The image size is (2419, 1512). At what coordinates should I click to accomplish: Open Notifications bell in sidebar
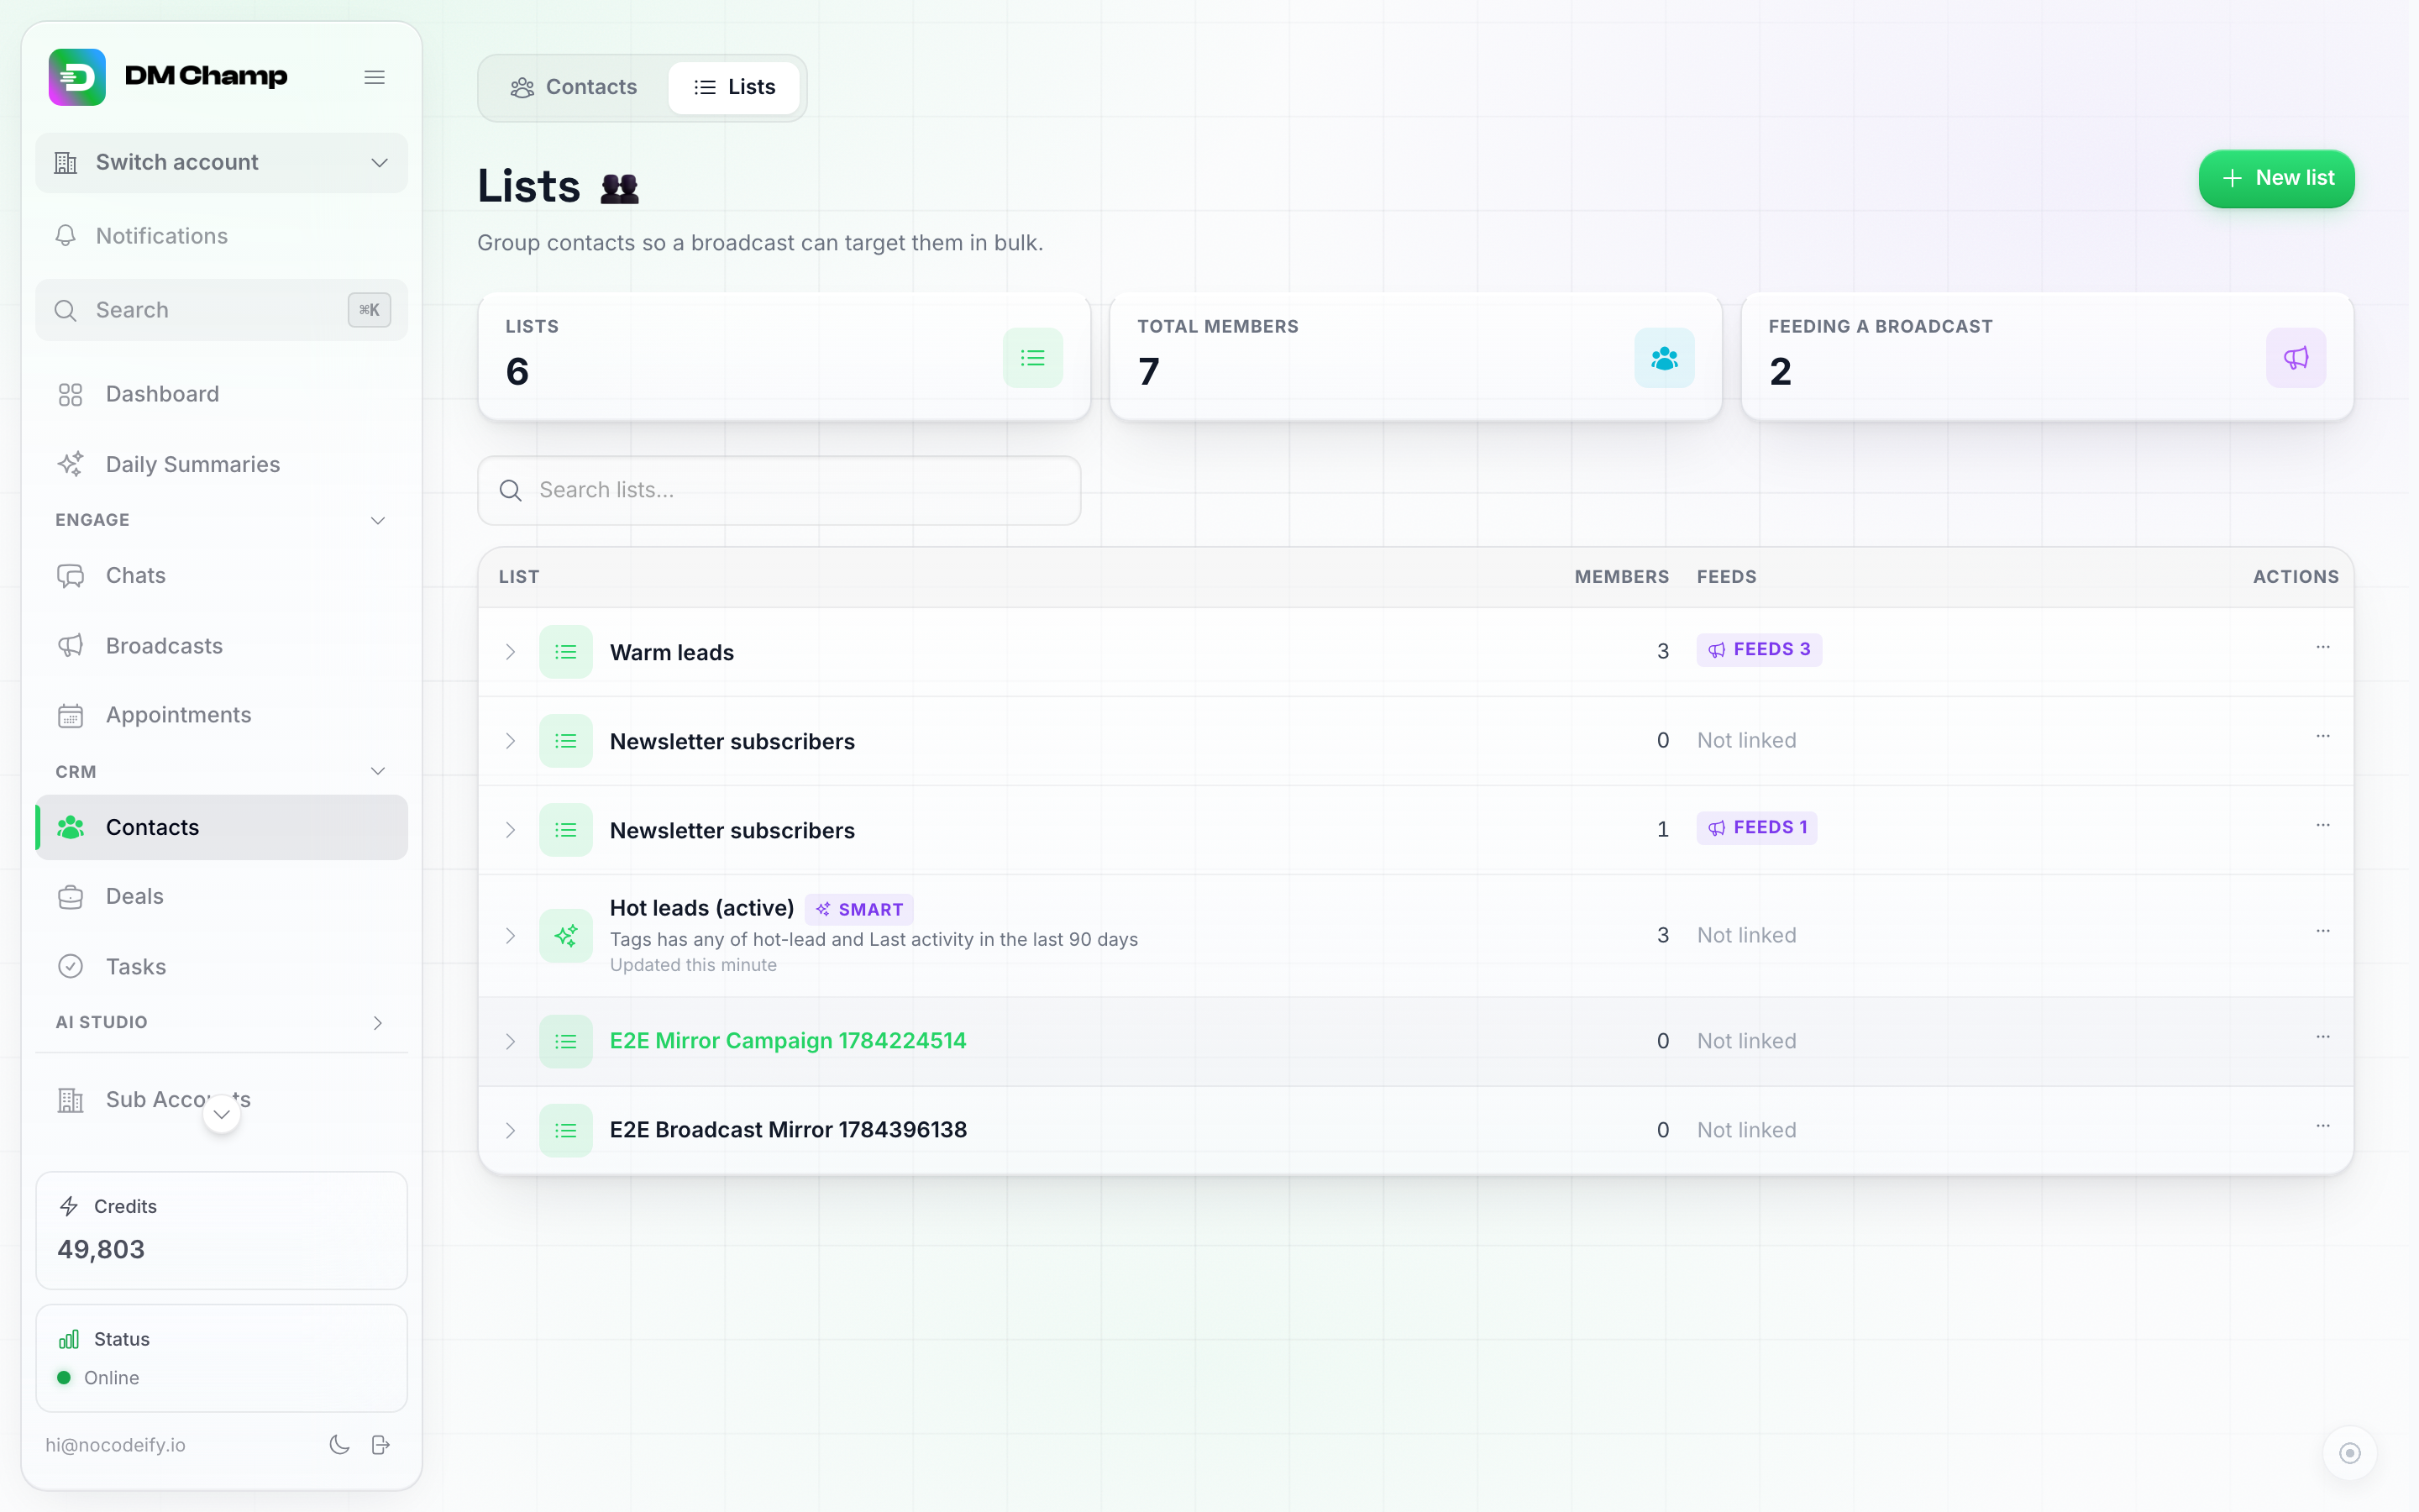click(x=66, y=236)
